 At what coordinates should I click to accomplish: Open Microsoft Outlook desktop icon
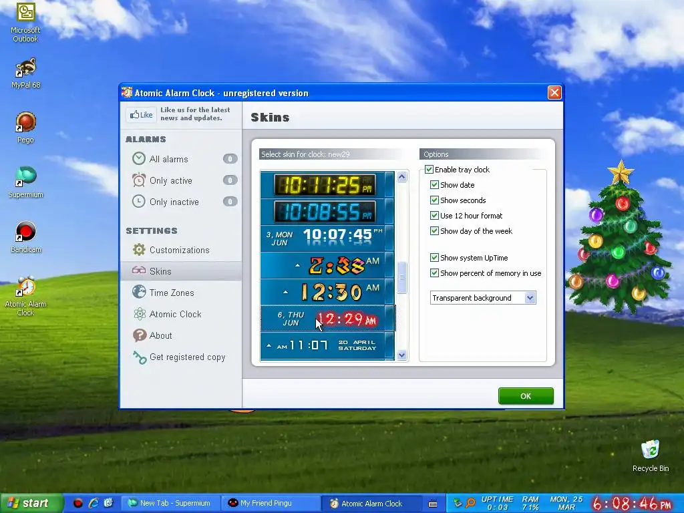click(25, 22)
